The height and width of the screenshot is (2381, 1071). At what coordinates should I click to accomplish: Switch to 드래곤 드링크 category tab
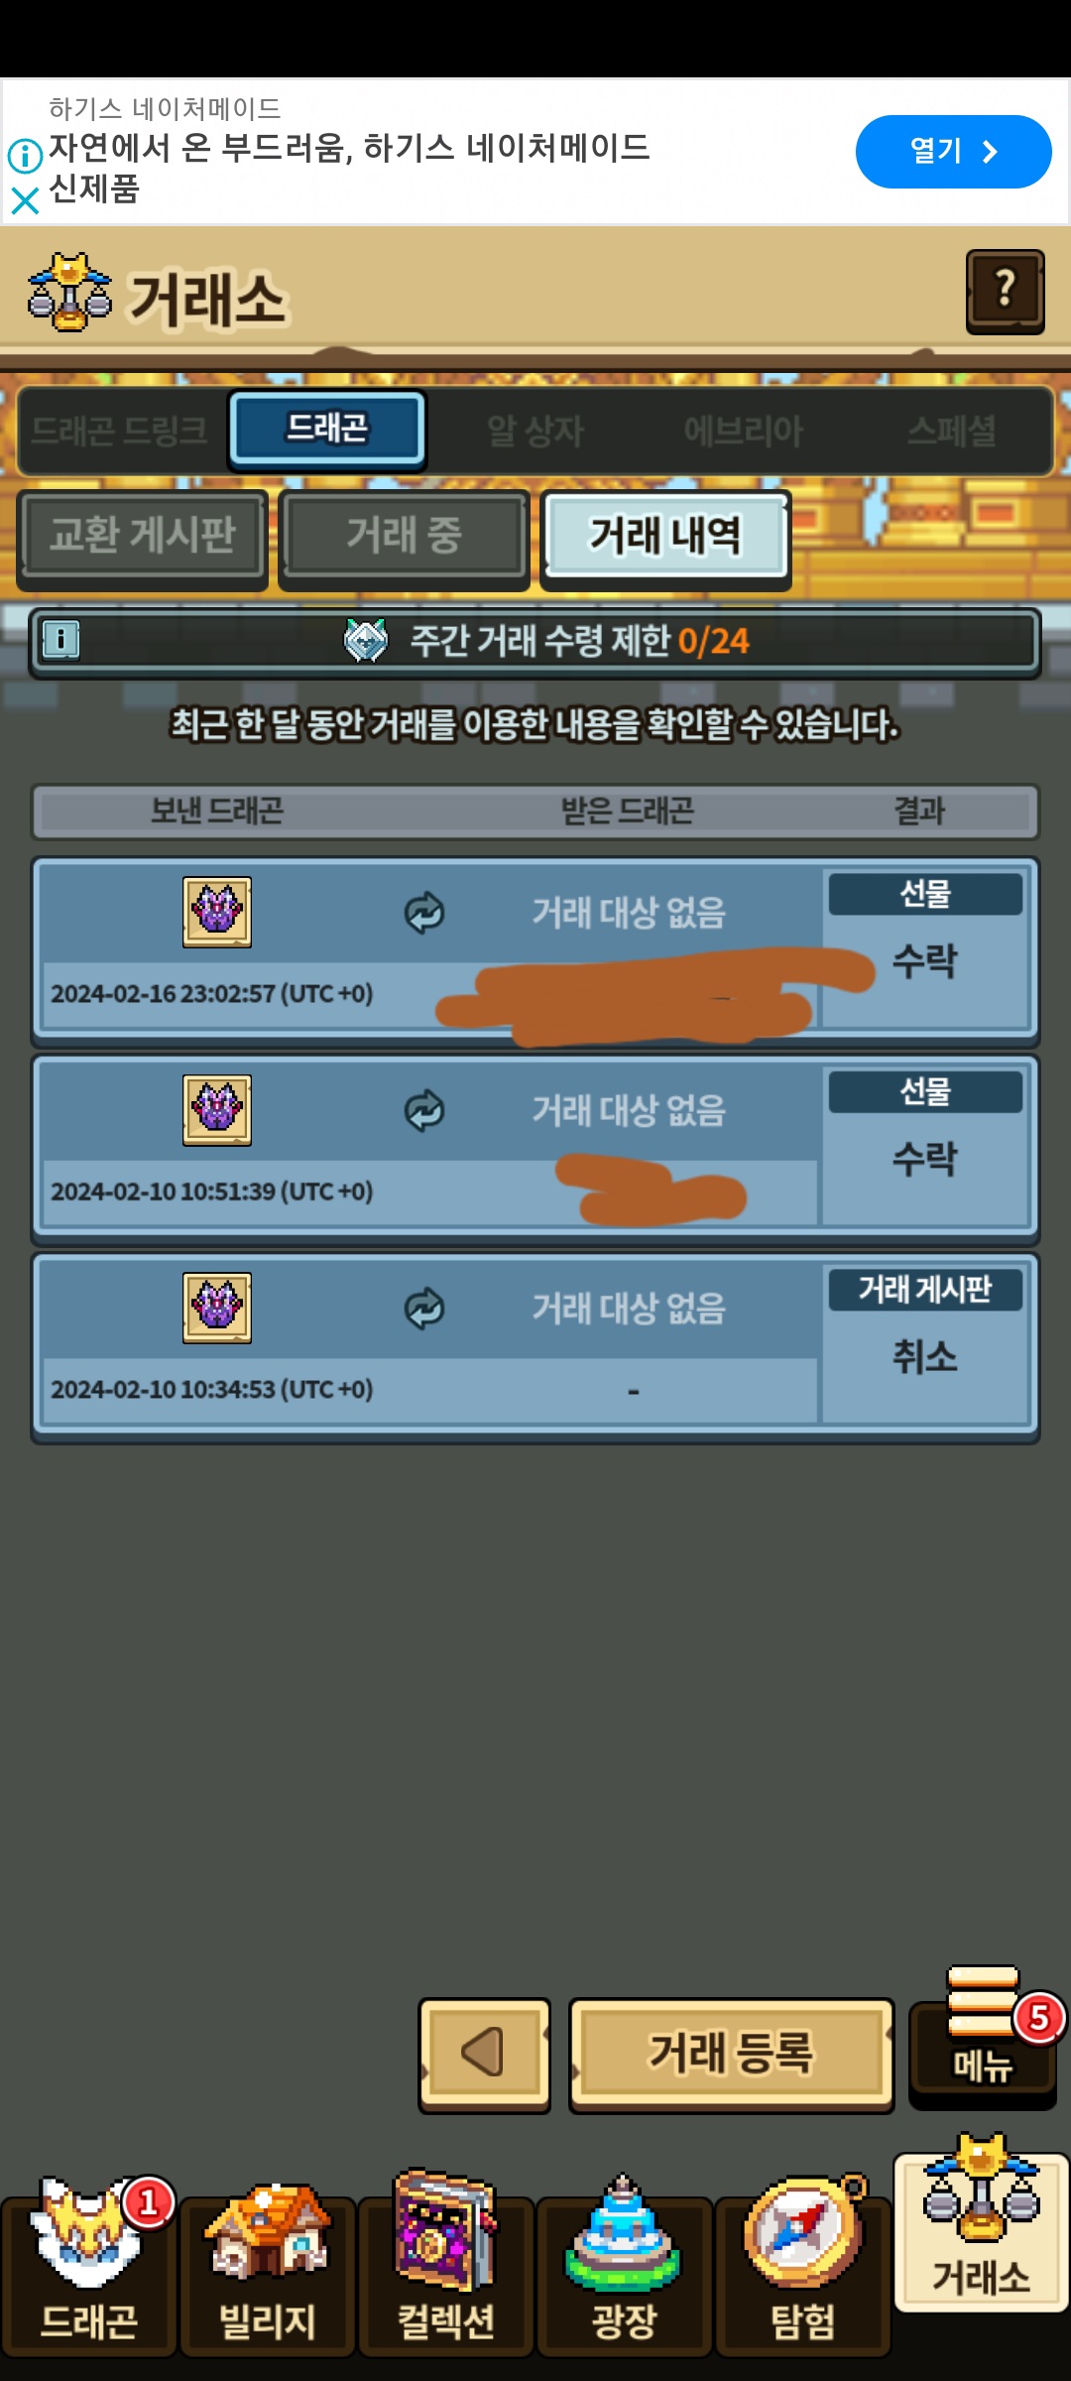tap(120, 431)
